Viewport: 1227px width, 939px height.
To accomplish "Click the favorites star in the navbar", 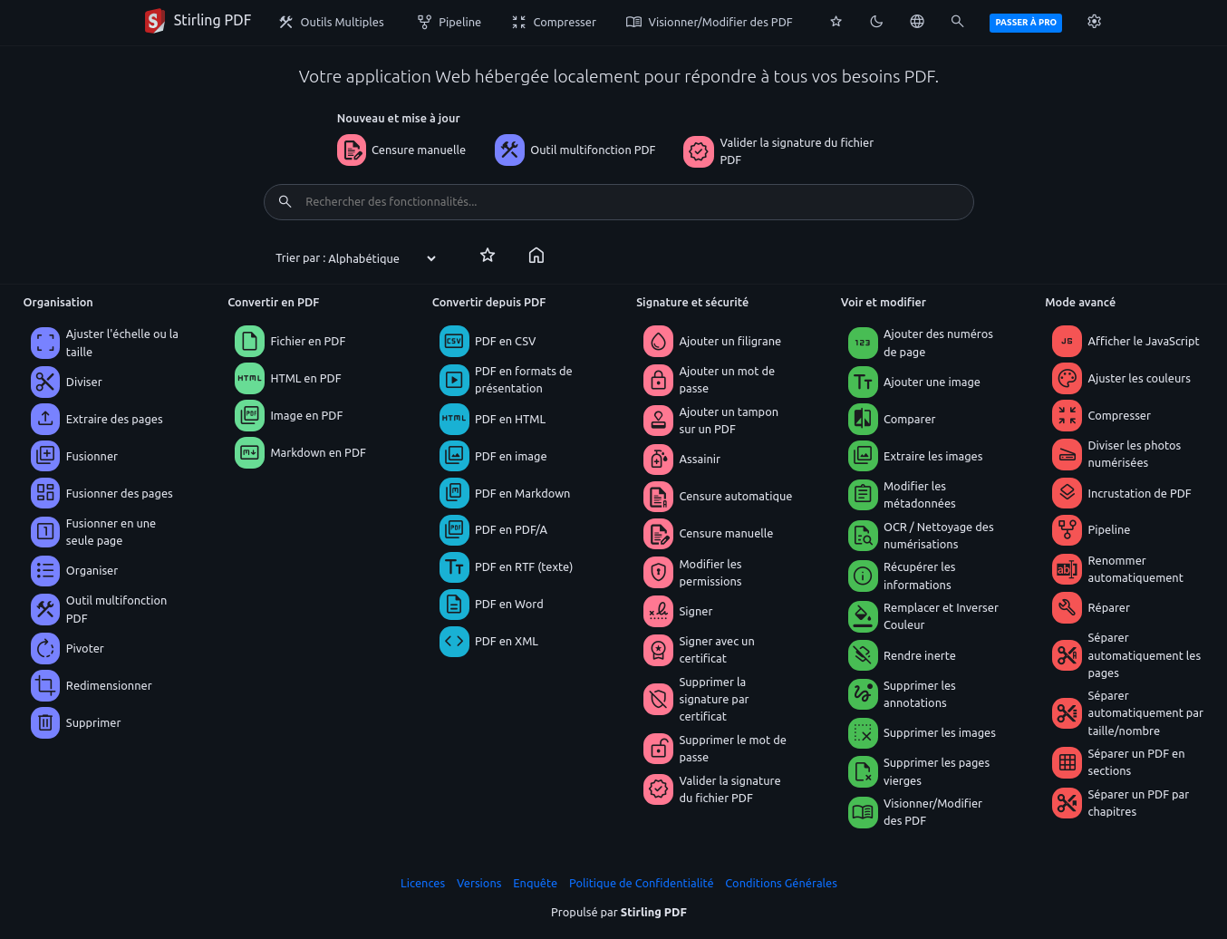I will 836,22.
